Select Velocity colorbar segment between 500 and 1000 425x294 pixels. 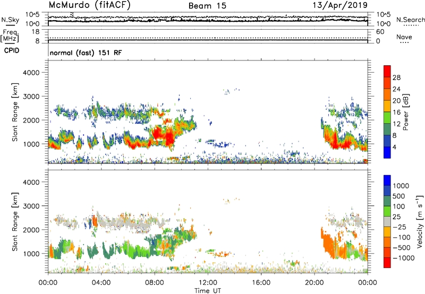click(387, 191)
